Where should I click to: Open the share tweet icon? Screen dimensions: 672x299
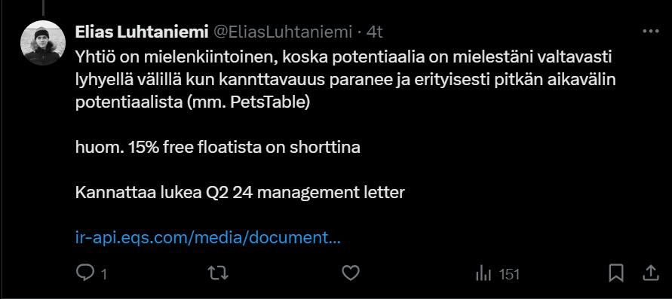[649, 273]
